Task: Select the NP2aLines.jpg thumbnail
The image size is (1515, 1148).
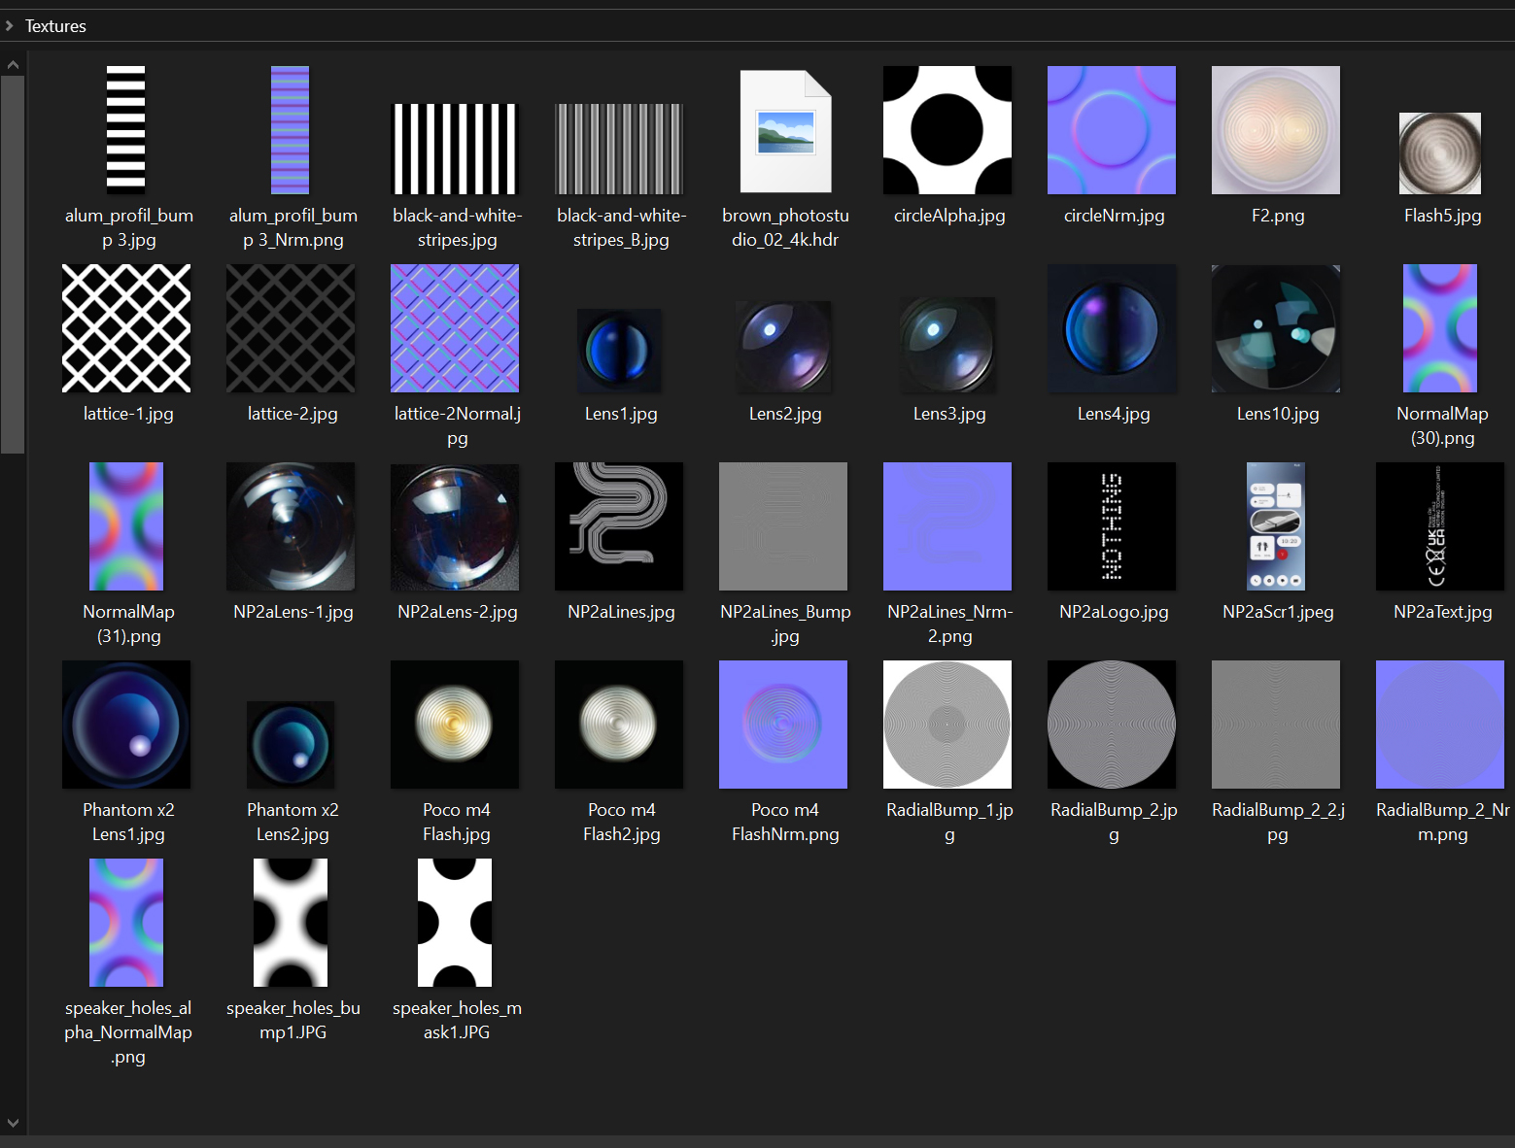Action: [619, 526]
